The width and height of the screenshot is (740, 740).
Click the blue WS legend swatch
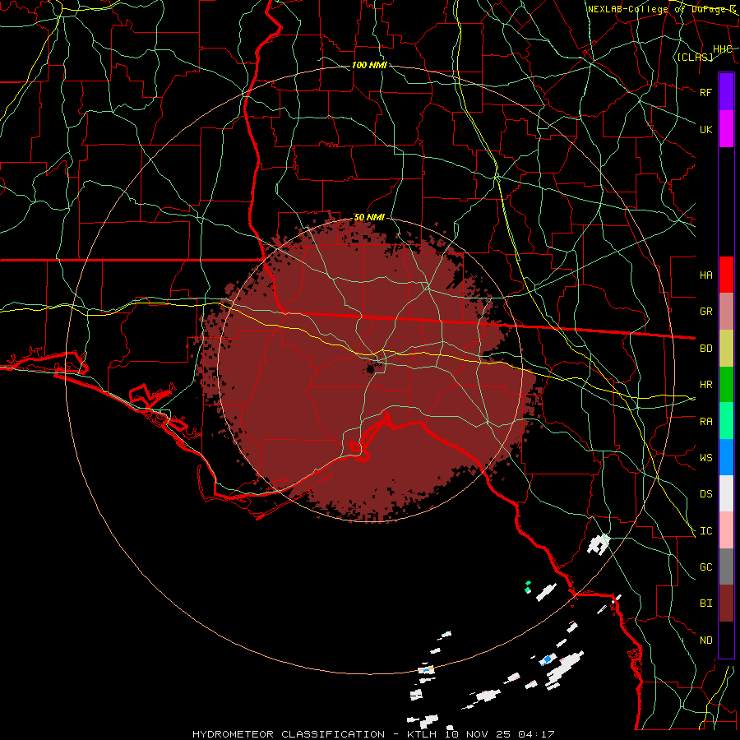coord(726,457)
